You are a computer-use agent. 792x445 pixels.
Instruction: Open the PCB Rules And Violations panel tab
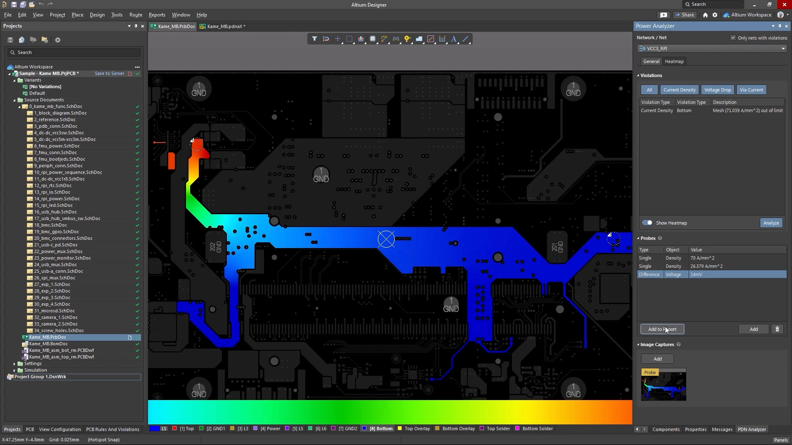coord(113,429)
